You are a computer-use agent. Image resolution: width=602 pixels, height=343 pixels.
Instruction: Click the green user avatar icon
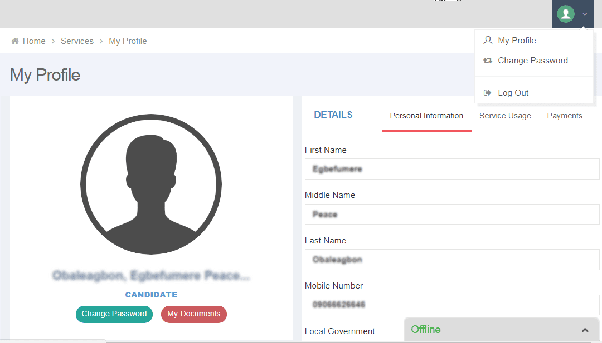565,13
